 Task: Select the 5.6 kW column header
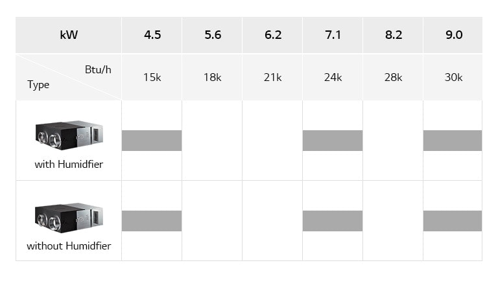point(213,35)
